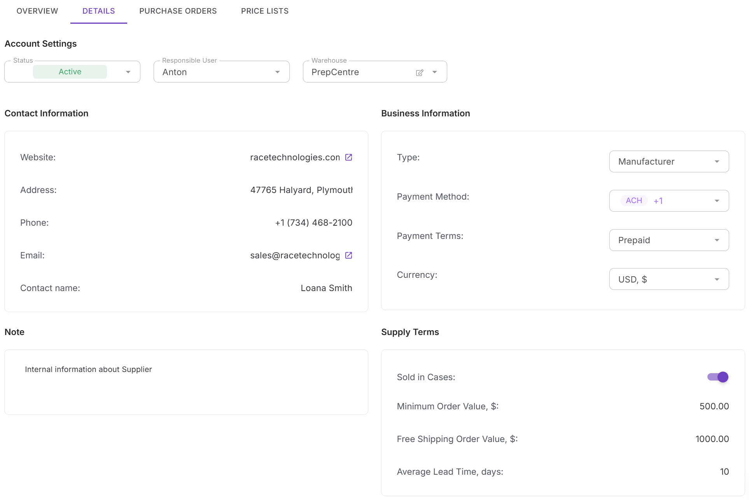The image size is (749, 500).
Task: Click the Payment Terms dropdown arrow
Action: pyautogui.click(x=717, y=240)
